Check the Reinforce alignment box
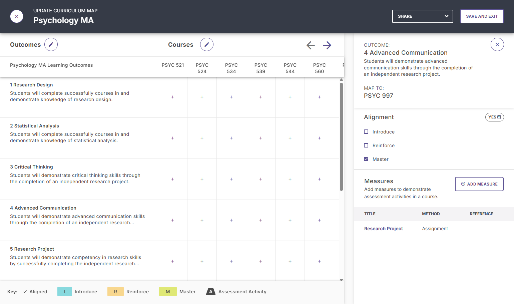514x304 pixels. (366, 145)
